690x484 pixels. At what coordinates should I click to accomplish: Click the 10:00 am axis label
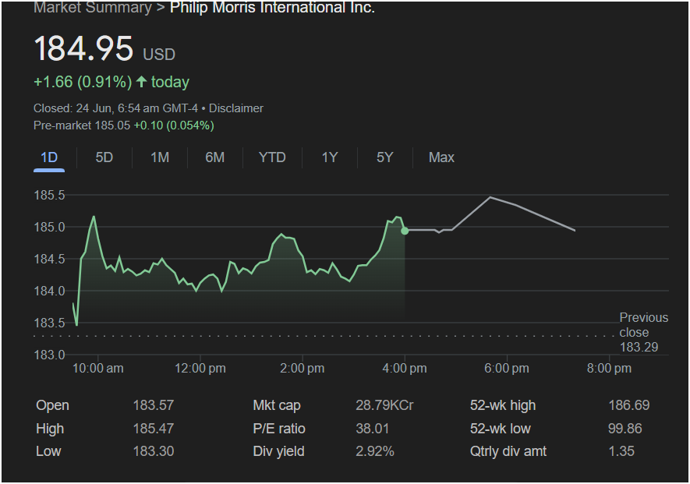97,369
